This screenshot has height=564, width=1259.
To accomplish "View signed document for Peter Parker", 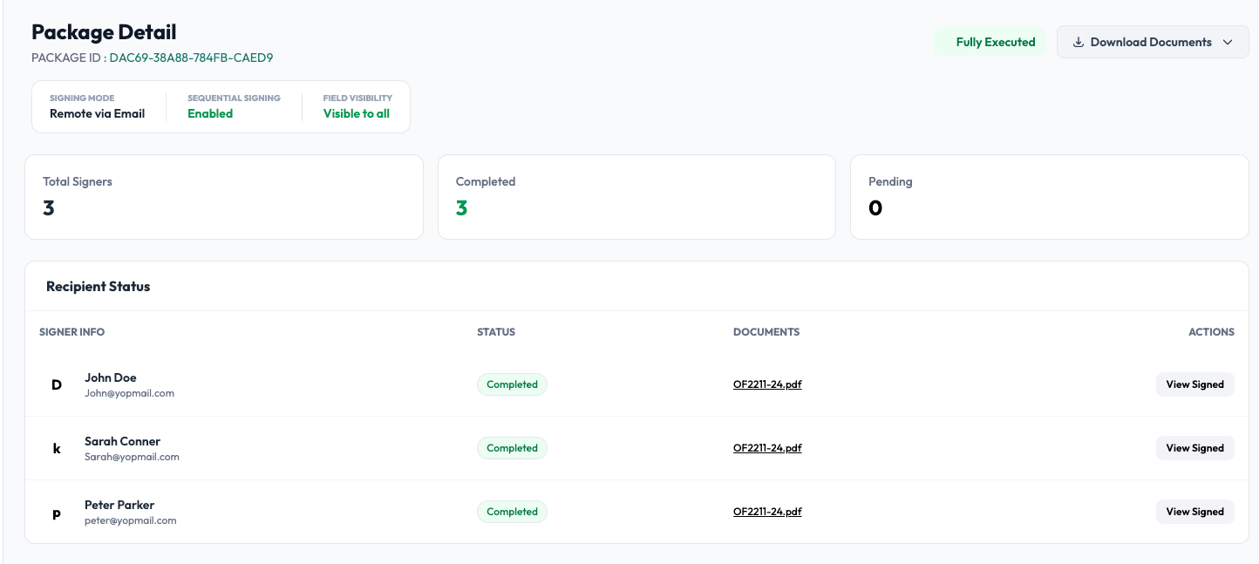I will (x=1194, y=512).
